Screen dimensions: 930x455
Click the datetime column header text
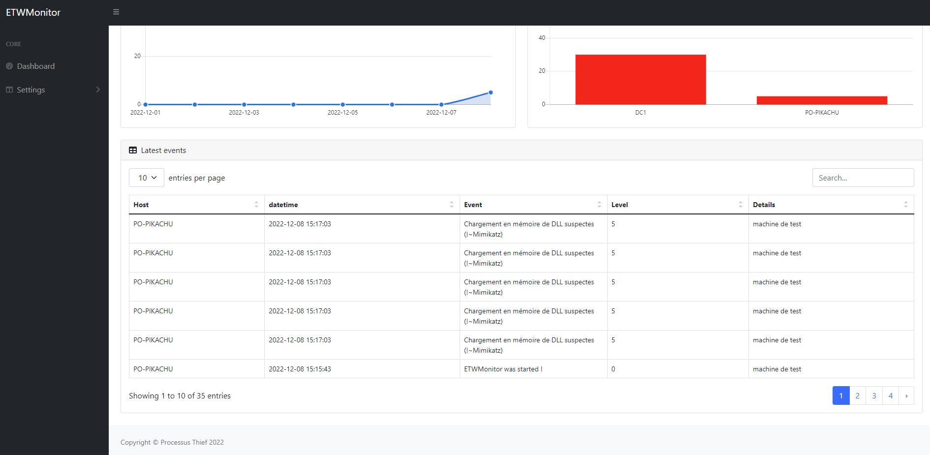[x=283, y=205]
